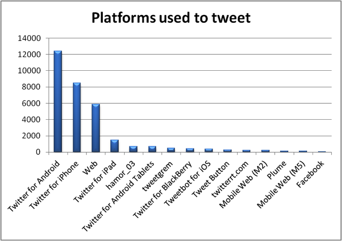
Task: Click the 8000 y-axis value
Action: 31,87
